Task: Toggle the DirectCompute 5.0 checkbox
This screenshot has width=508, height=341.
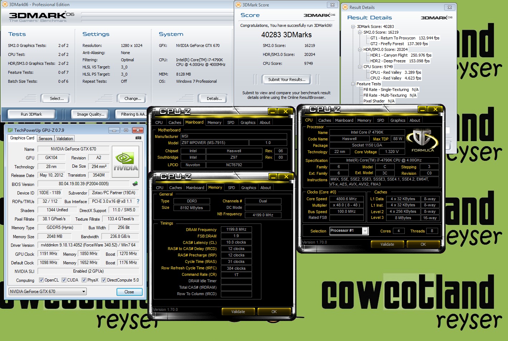Action: click(104, 280)
